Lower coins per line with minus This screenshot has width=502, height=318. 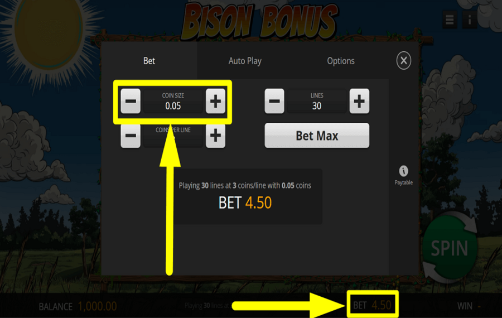point(131,136)
